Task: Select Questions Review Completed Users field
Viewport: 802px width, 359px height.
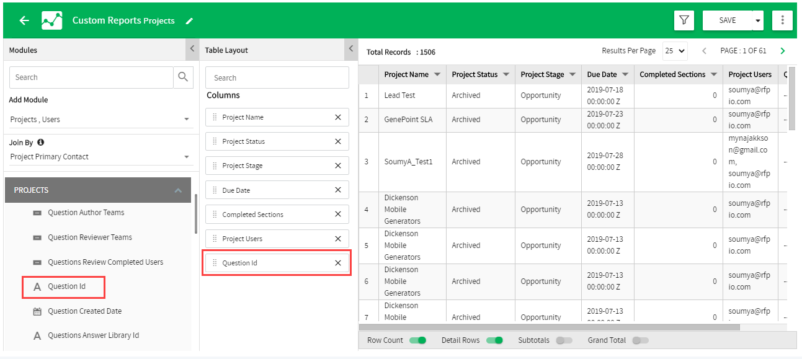Action: coord(105,262)
